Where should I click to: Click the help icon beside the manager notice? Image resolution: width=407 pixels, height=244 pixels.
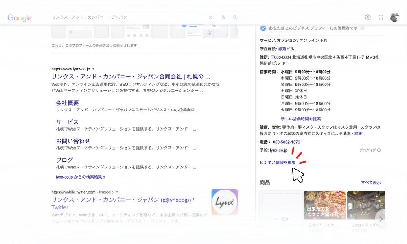pyautogui.click(x=362, y=28)
